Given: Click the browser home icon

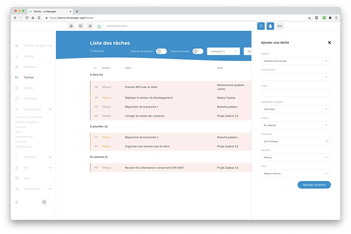Looking at the screenshot, I should click(33, 18).
